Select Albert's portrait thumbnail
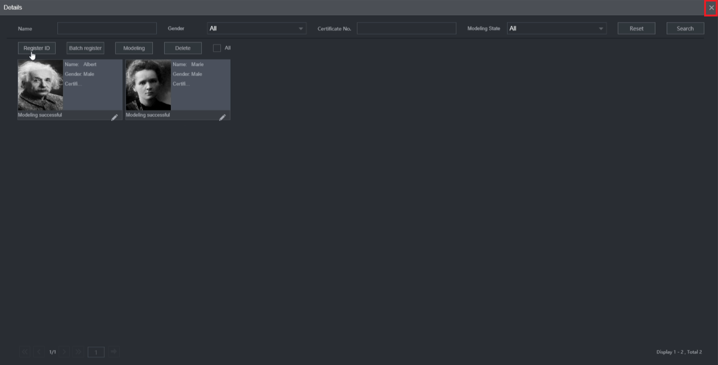 pyautogui.click(x=40, y=85)
